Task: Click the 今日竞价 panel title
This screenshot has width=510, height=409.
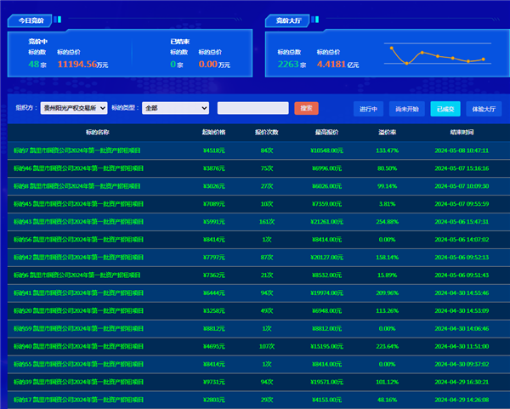Action: (x=31, y=20)
